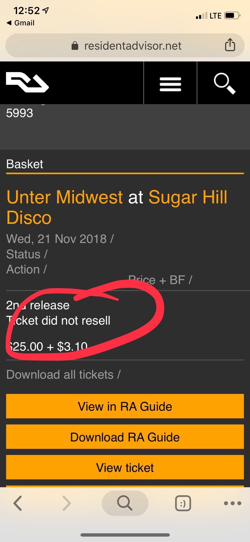The width and height of the screenshot is (250, 542).
Task: Return to Gmail via back link
Action: coord(21,23)
